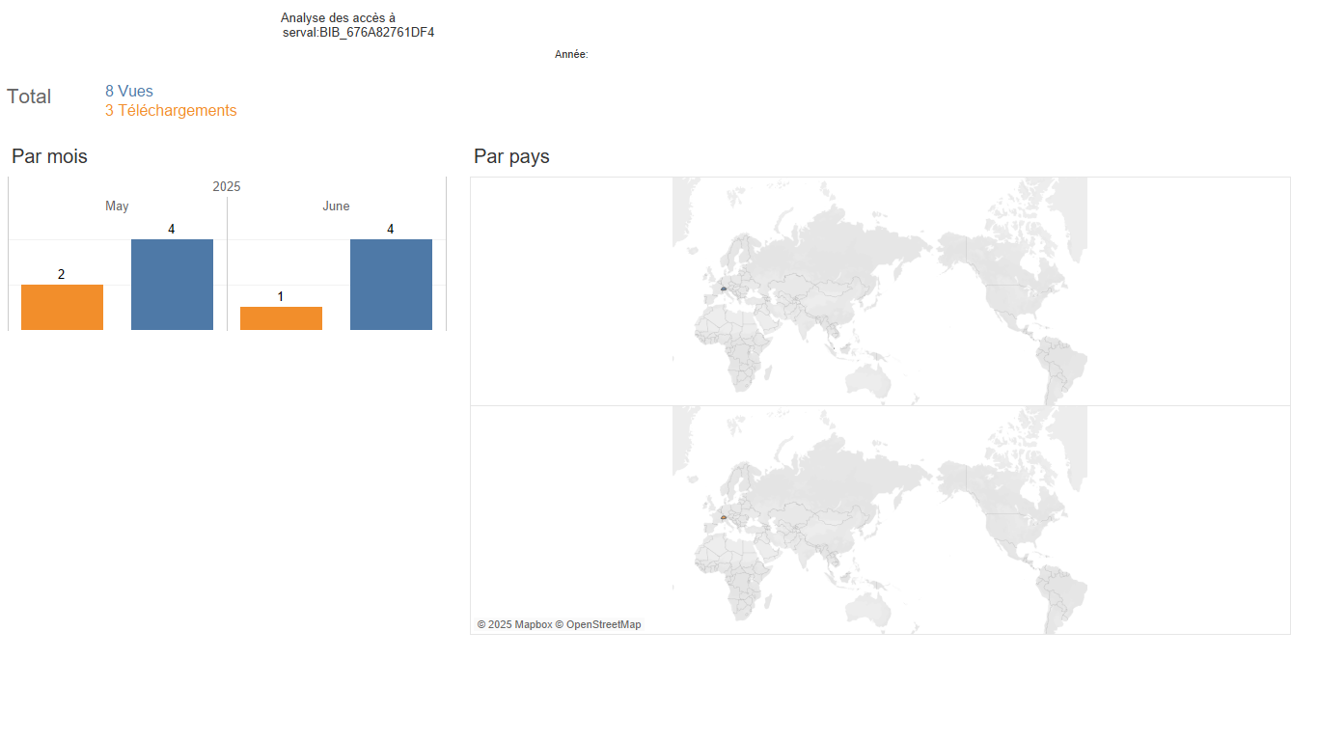Screen dimensions: 1318x741
Task: Click the "Analyse des accès à" heading
Action: click(338, 18)
